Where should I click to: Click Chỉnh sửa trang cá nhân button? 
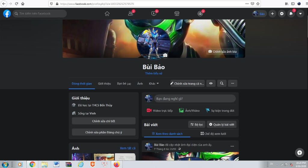tap(187, 84)
